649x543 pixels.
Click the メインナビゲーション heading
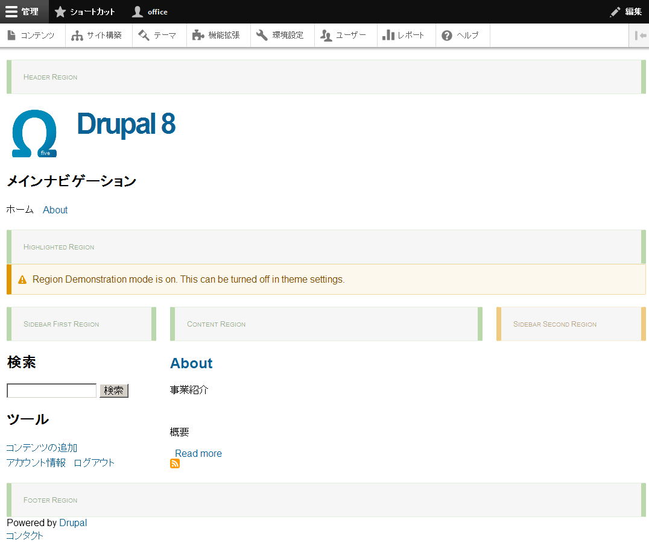(72, 181)
